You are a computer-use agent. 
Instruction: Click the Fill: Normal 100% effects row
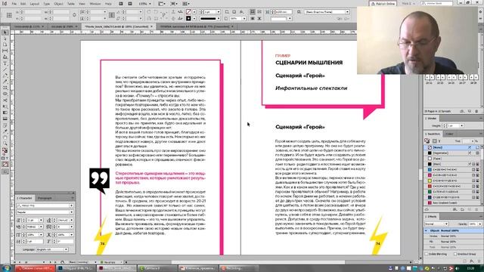452,242
